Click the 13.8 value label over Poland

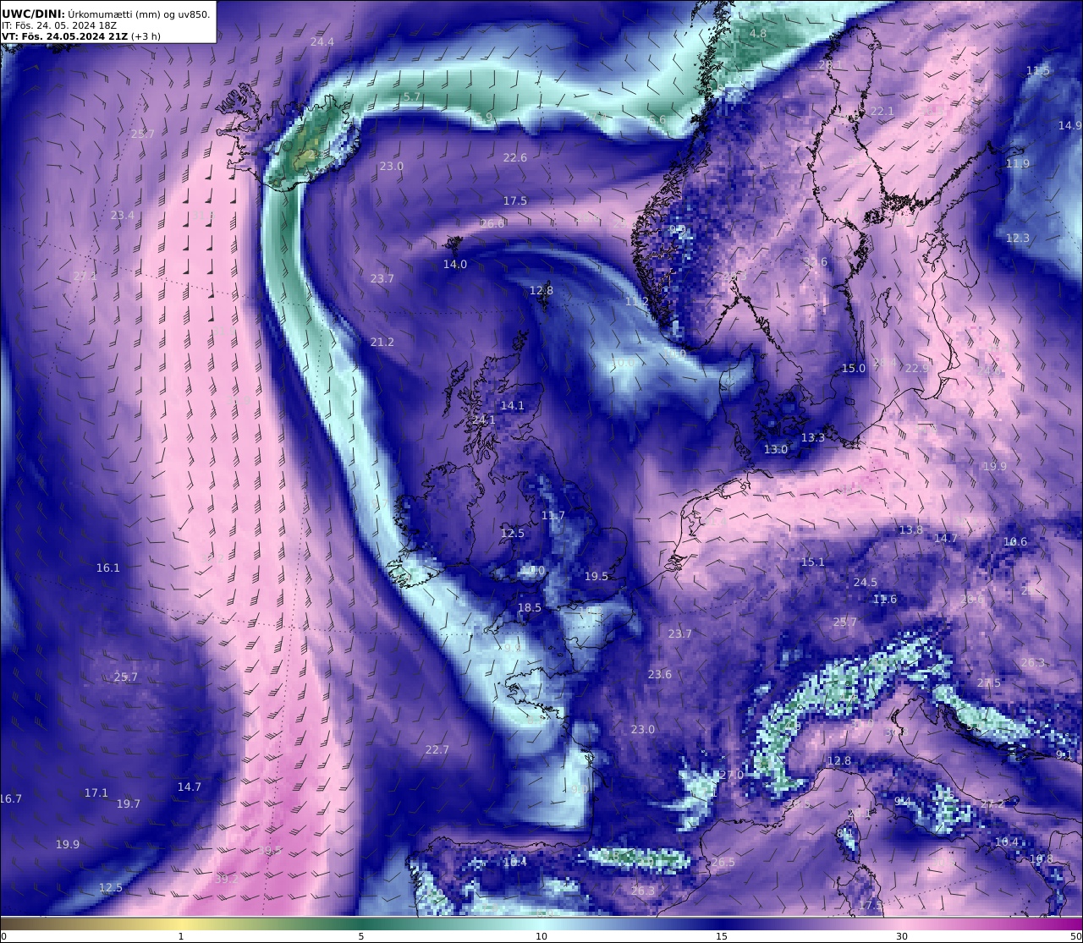tap(911, 530)
